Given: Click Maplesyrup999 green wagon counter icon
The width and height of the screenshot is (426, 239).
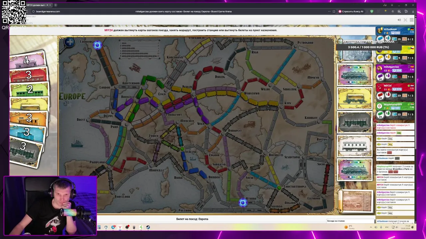Looking at the screenshot, I should (x=380, y=114).
